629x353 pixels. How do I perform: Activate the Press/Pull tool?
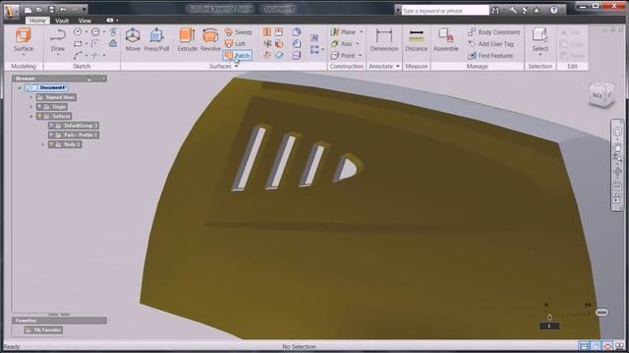coord(156,40)
